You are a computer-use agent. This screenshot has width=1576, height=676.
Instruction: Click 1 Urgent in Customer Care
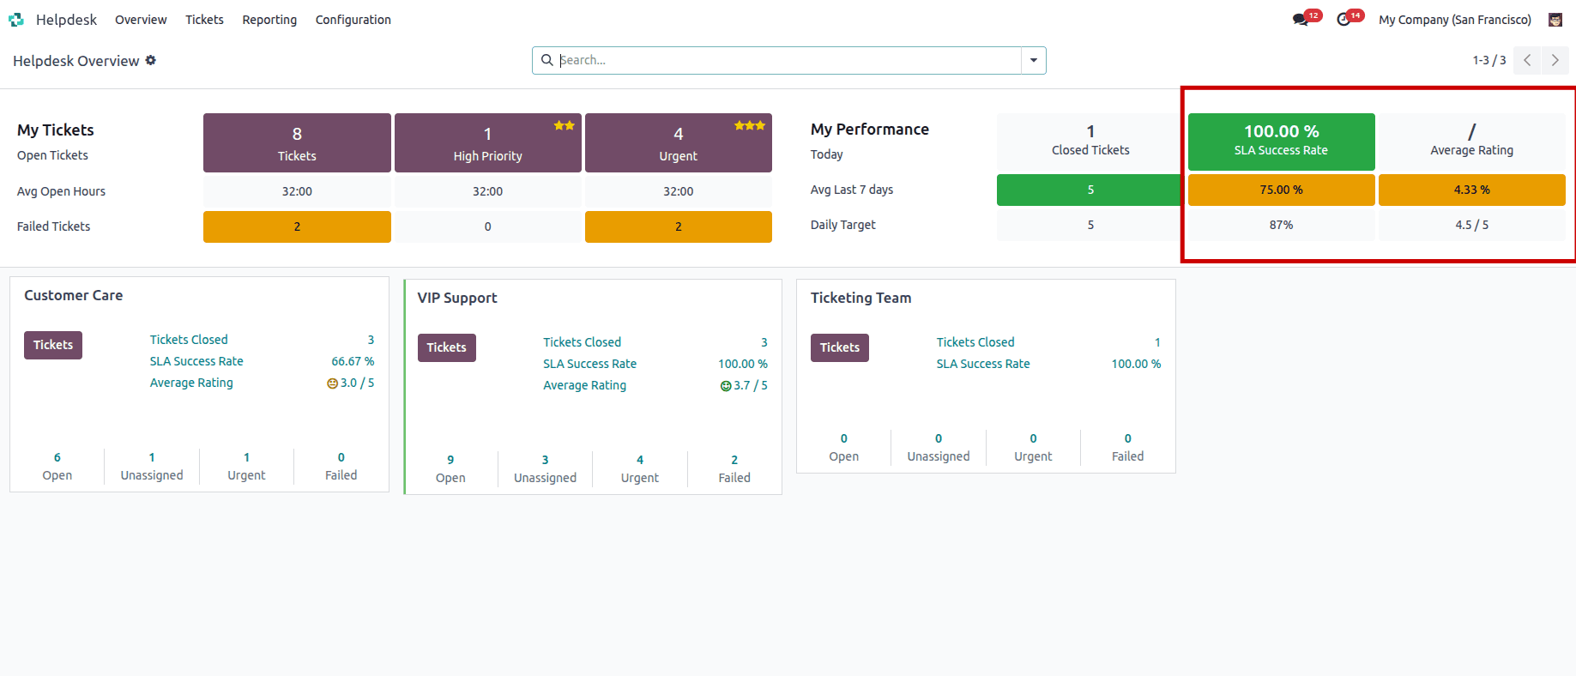pyautogui.click(x=246, y=467)
